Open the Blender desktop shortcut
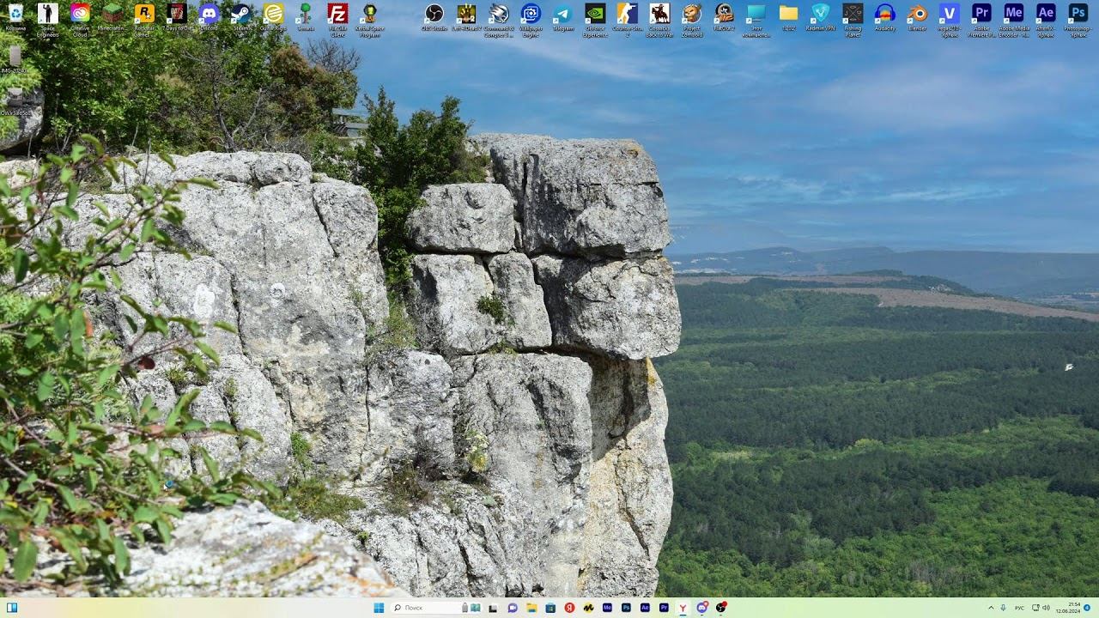The height and width of the screenshot is (618, 1099). [917, 14]
